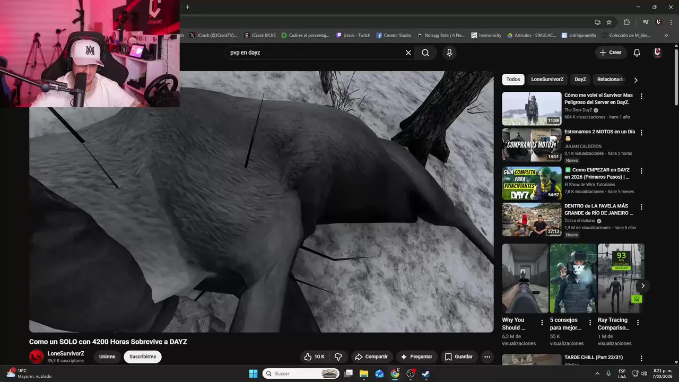The image size is (679, 382).
Task: Select the DayZ filter chip
Action: [580, 80]
